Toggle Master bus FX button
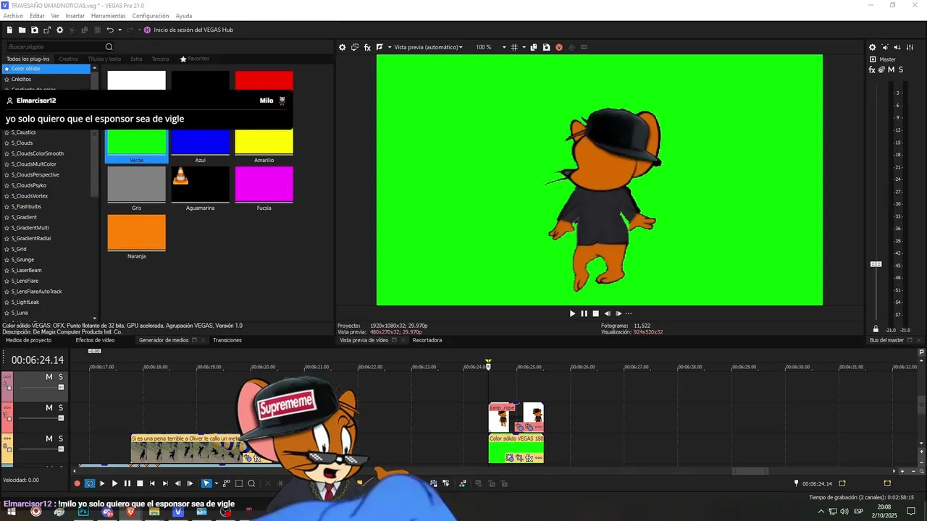 [x=872, y=69]
